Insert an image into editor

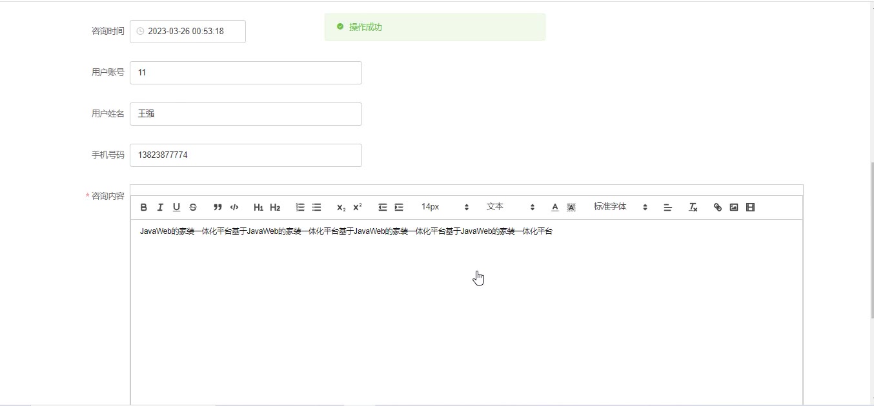734,208
